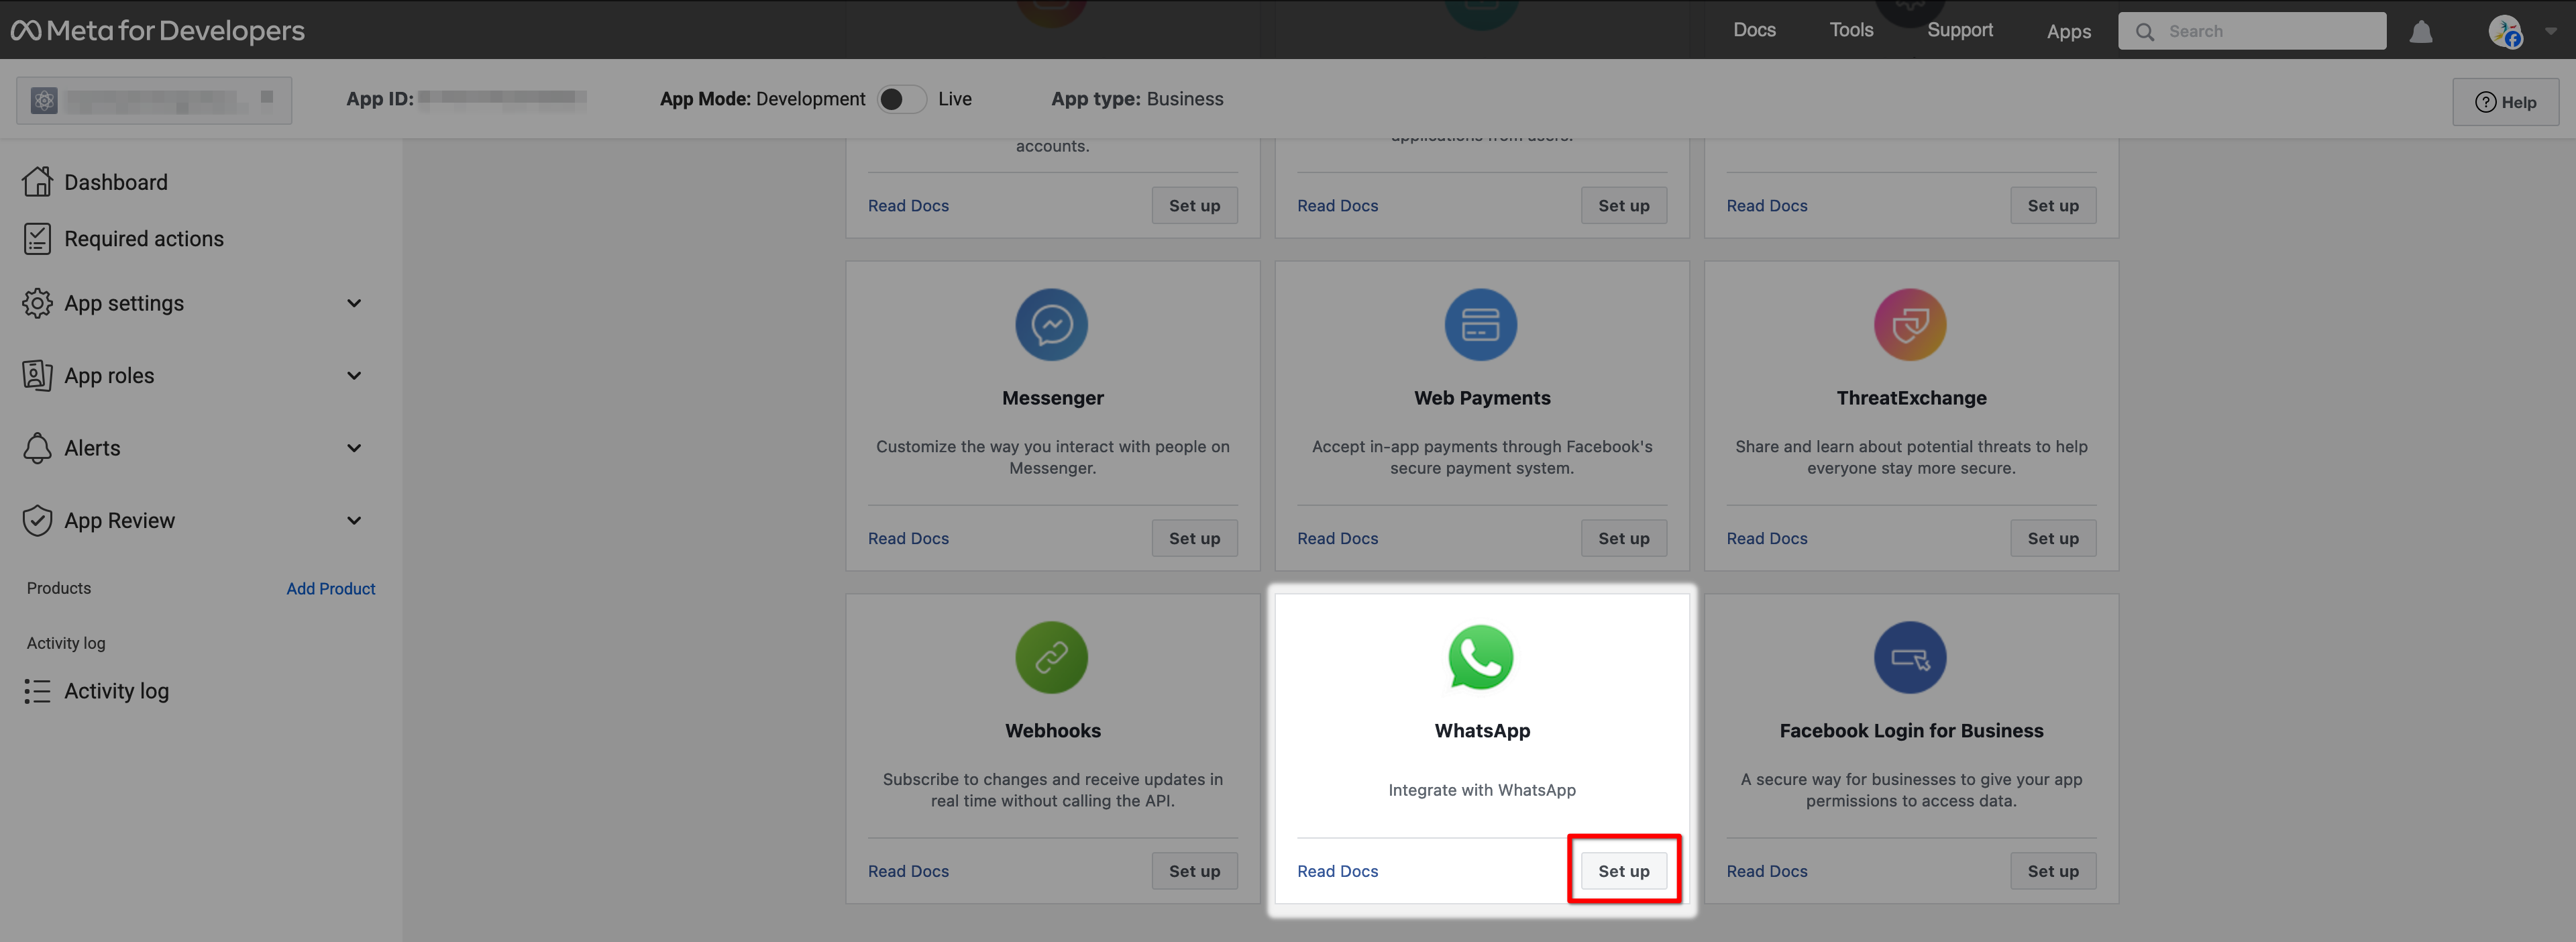The width and height of the screenshot is (2576, 942).
Task: Open Tools in the top navigation
Action: click(1851, 30)
